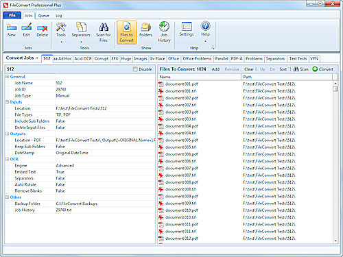Select the file document003.pdf

(x=182, y=112)
